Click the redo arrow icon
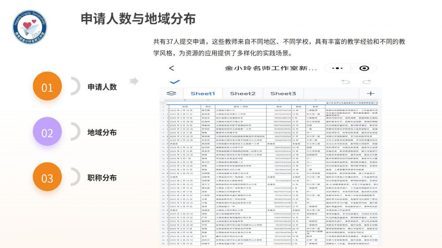Screen dimensions: 442x248 tap(366, 82)
